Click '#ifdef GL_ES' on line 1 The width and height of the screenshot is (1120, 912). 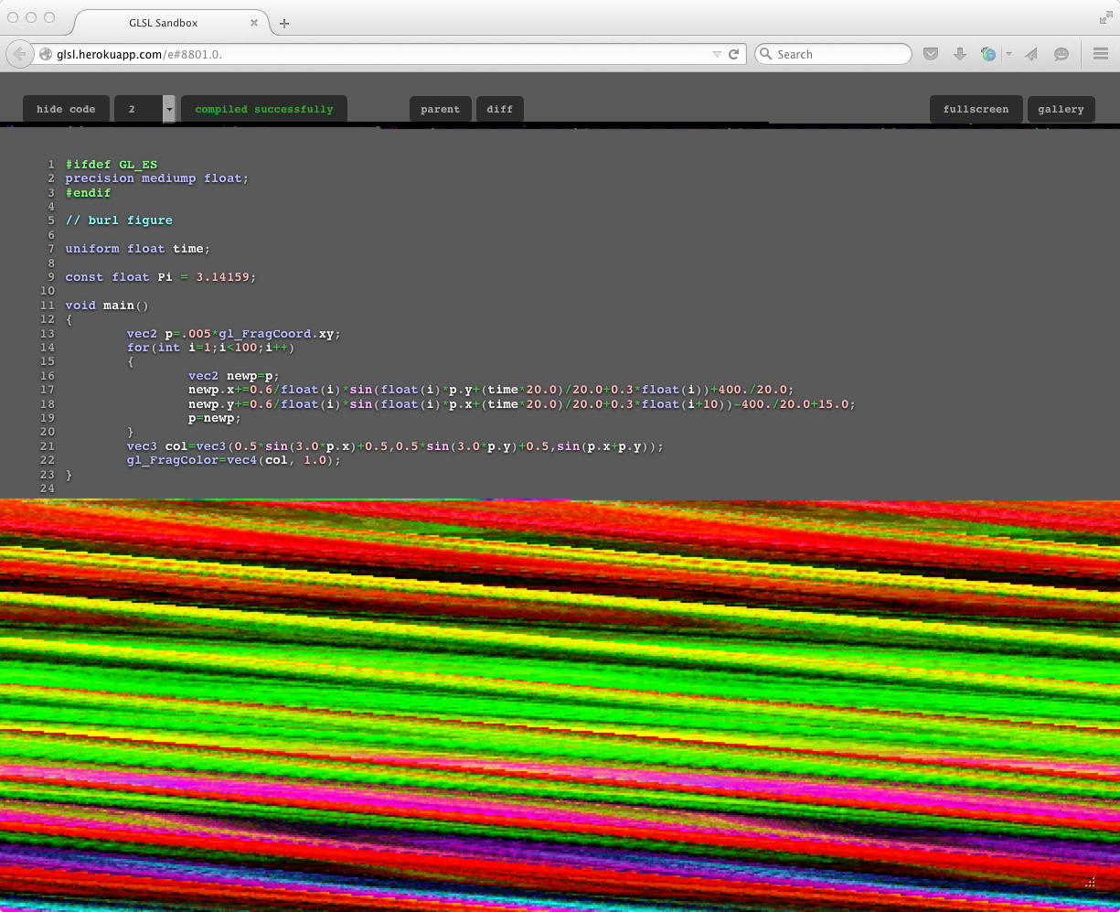[x=112, y=165]
